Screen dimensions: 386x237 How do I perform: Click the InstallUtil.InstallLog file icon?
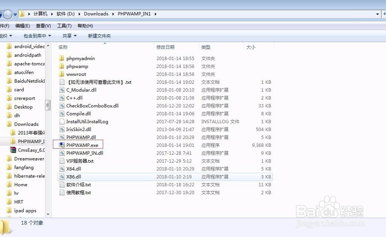(62, 121)
